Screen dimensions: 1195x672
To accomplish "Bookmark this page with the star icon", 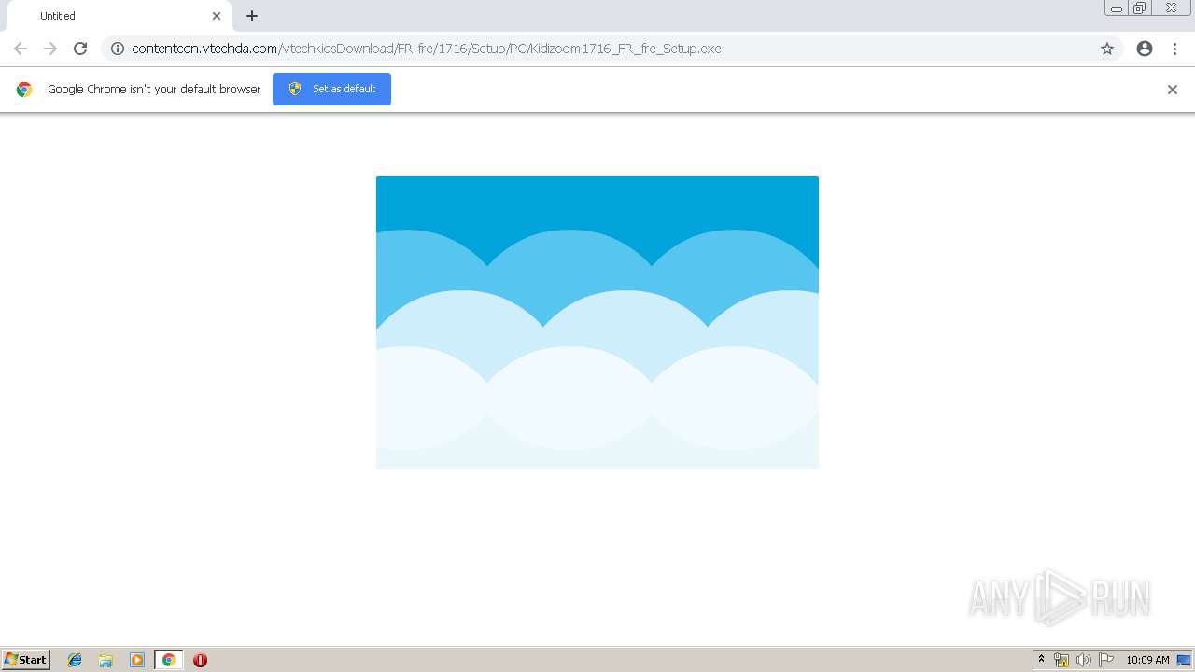I will click(1107, 49).
